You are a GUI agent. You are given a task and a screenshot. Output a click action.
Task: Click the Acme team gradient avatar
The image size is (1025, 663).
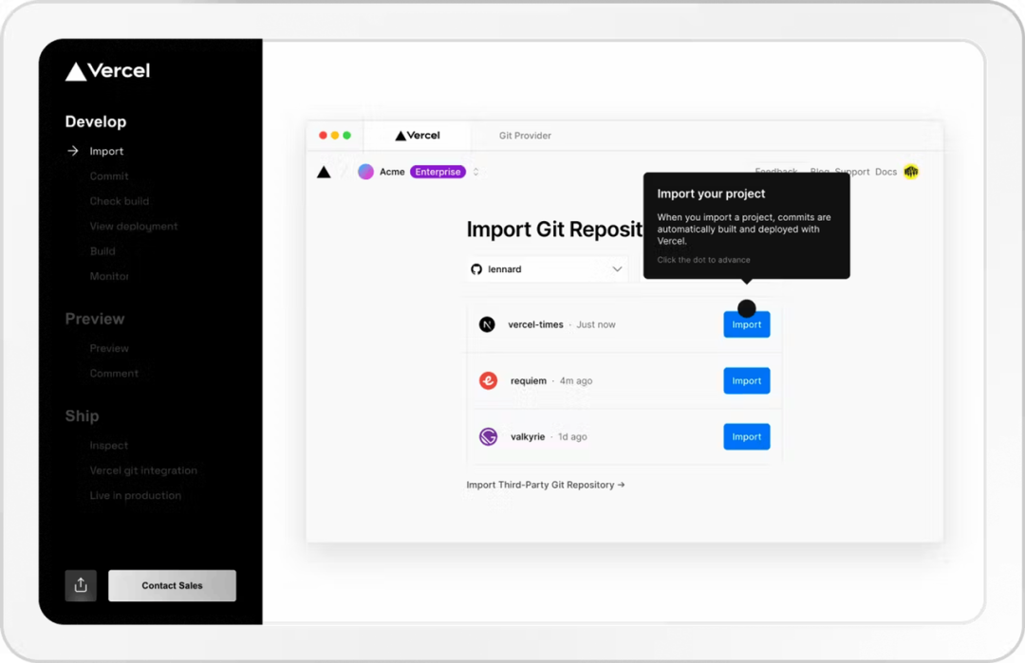[366, 172]
